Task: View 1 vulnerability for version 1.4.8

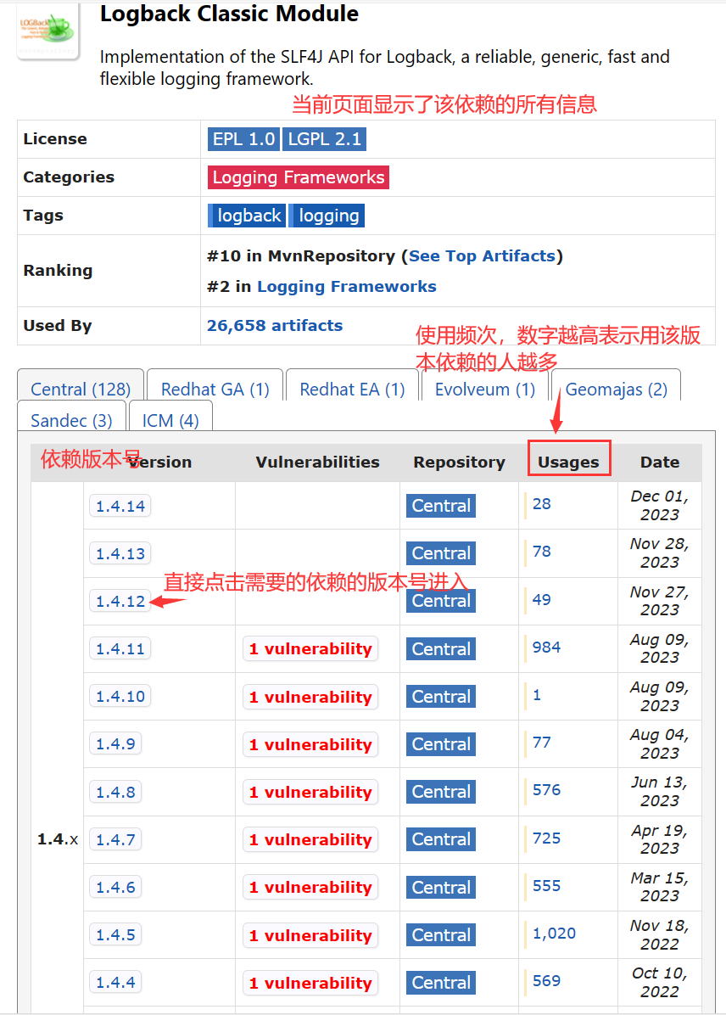Action: (310, 793)
